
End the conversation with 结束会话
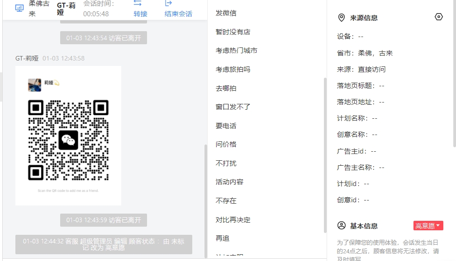coord(178,14)
